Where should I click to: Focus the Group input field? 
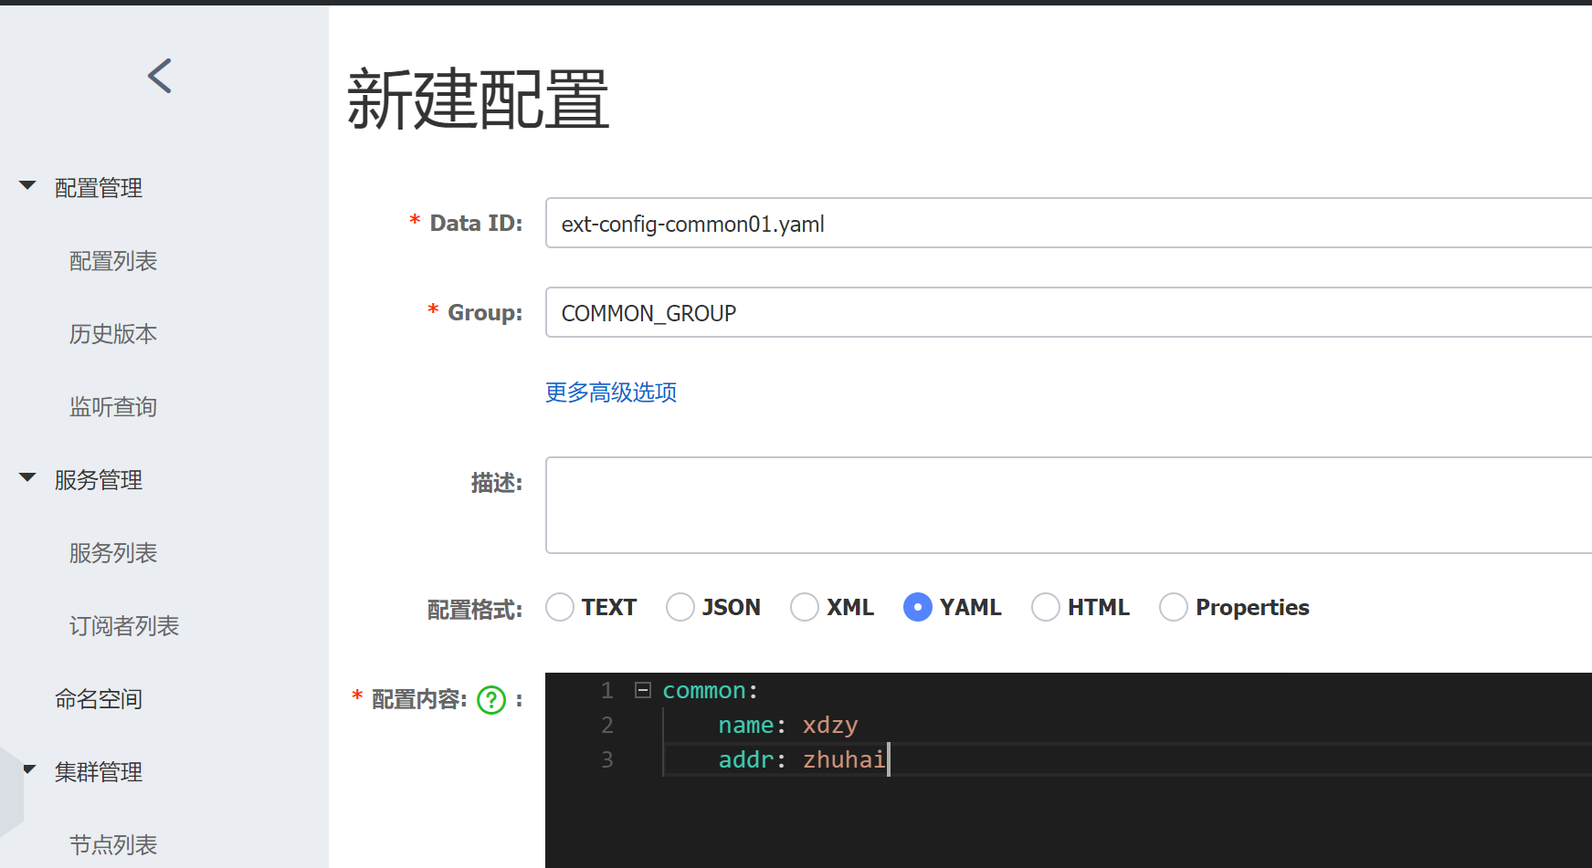(1069, 312)
